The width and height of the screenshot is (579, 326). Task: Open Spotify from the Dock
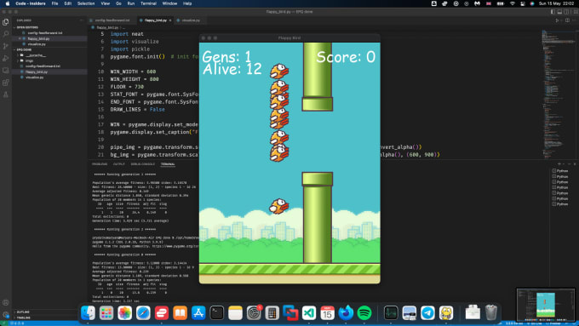click(364, 313)
